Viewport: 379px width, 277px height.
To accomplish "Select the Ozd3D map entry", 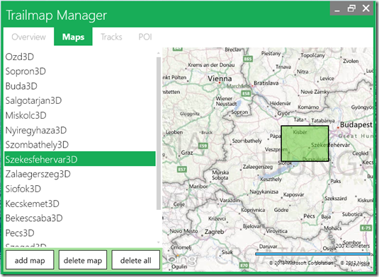I will point(80,57).
